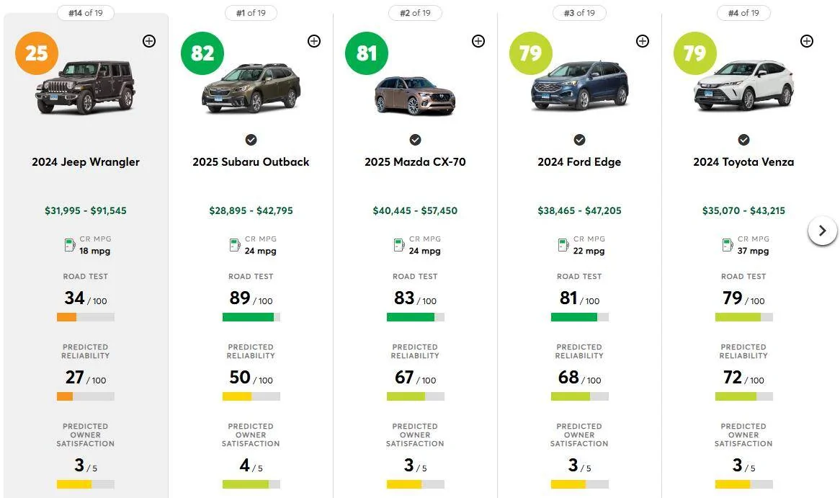Click plus icon on Ford Edge card
Screen dimensions: 840x498
643,41
